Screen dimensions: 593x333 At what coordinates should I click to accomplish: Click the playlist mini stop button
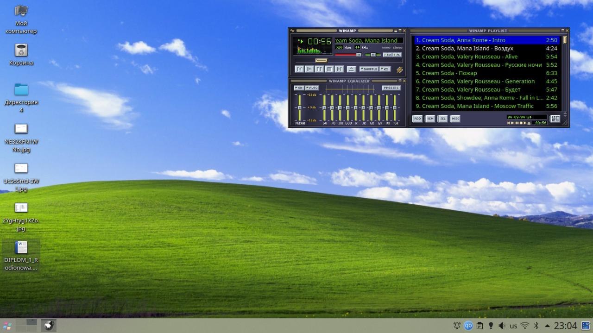(521, 123)
